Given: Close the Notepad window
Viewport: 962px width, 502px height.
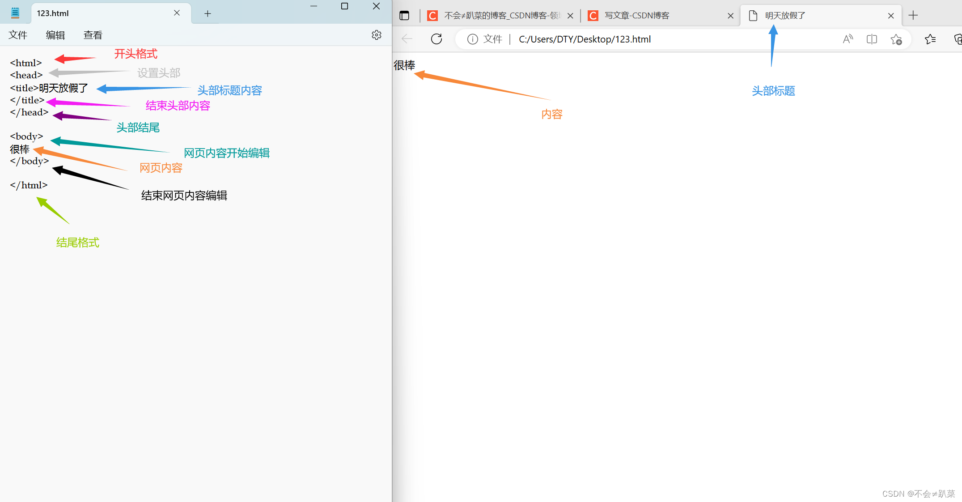Looking at the screenshot, I should click(x=376, y=6).
